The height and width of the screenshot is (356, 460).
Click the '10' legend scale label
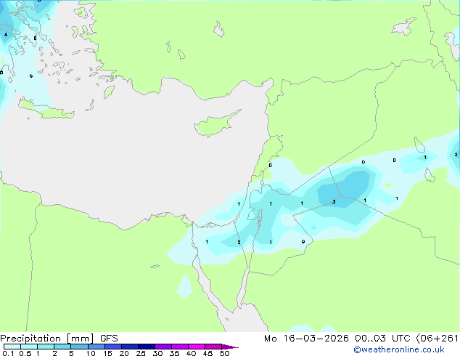click(x=91, y=353)
